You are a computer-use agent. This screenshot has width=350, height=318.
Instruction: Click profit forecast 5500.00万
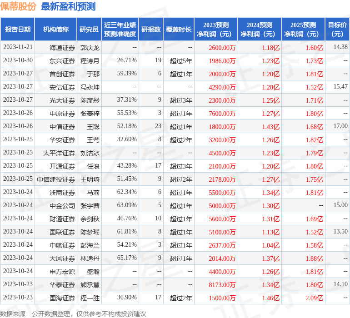click(x=222, y=193)
